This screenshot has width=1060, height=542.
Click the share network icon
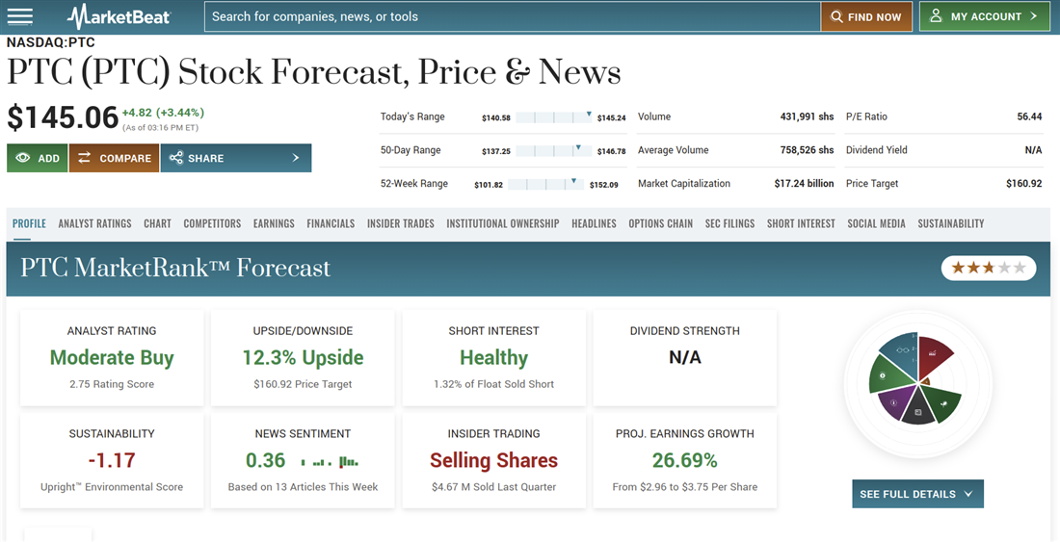click(x=175, y=158)
